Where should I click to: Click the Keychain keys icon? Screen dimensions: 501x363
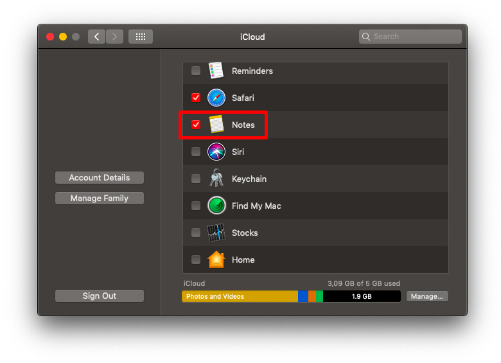pyautogui.click(x=216, y=179)
